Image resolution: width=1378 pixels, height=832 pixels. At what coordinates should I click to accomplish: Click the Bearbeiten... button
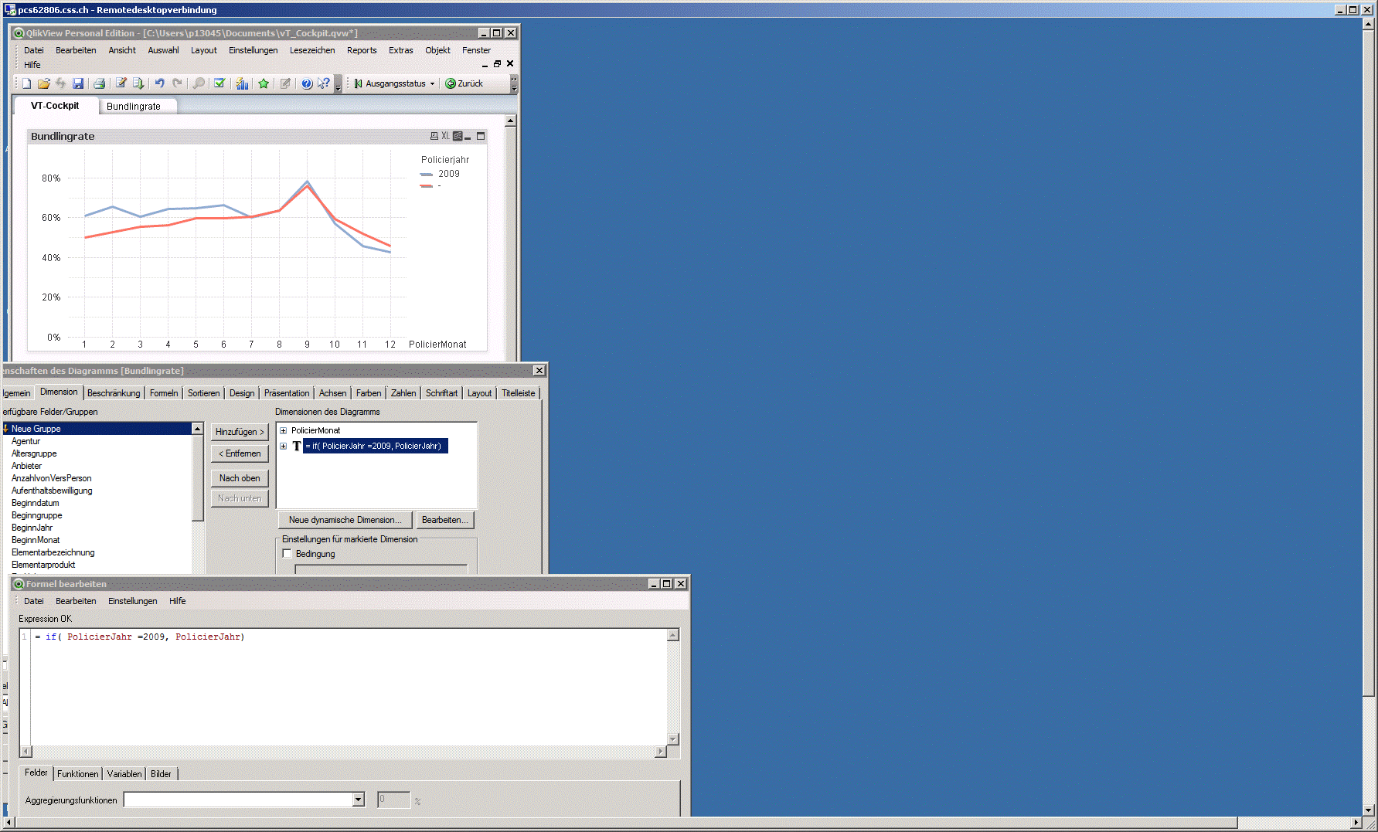(x=444, y=520)
